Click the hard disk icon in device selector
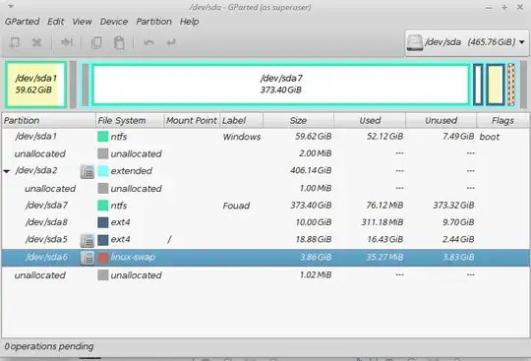This screenshot has width=531, height=361. click(415, 42)
